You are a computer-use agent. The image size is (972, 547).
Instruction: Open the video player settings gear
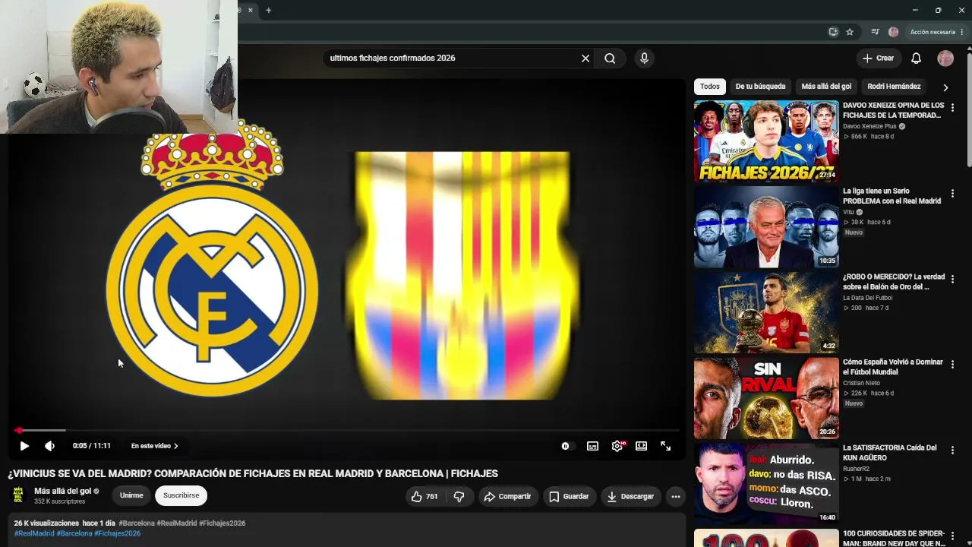[617, 446]
